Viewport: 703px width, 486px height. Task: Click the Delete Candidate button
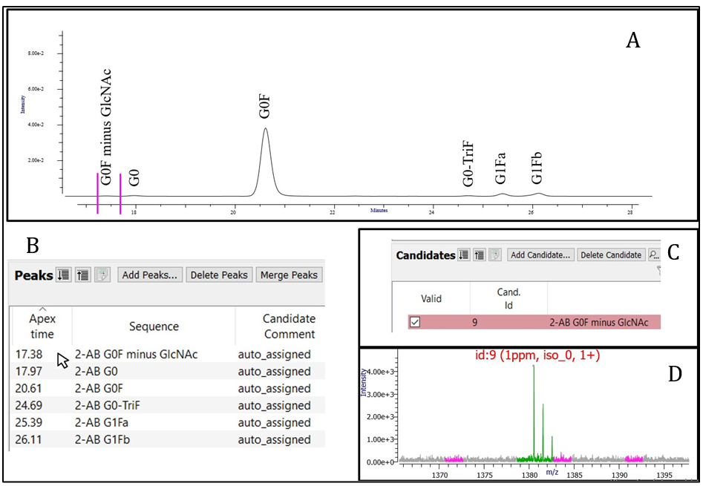coord(610,255)
